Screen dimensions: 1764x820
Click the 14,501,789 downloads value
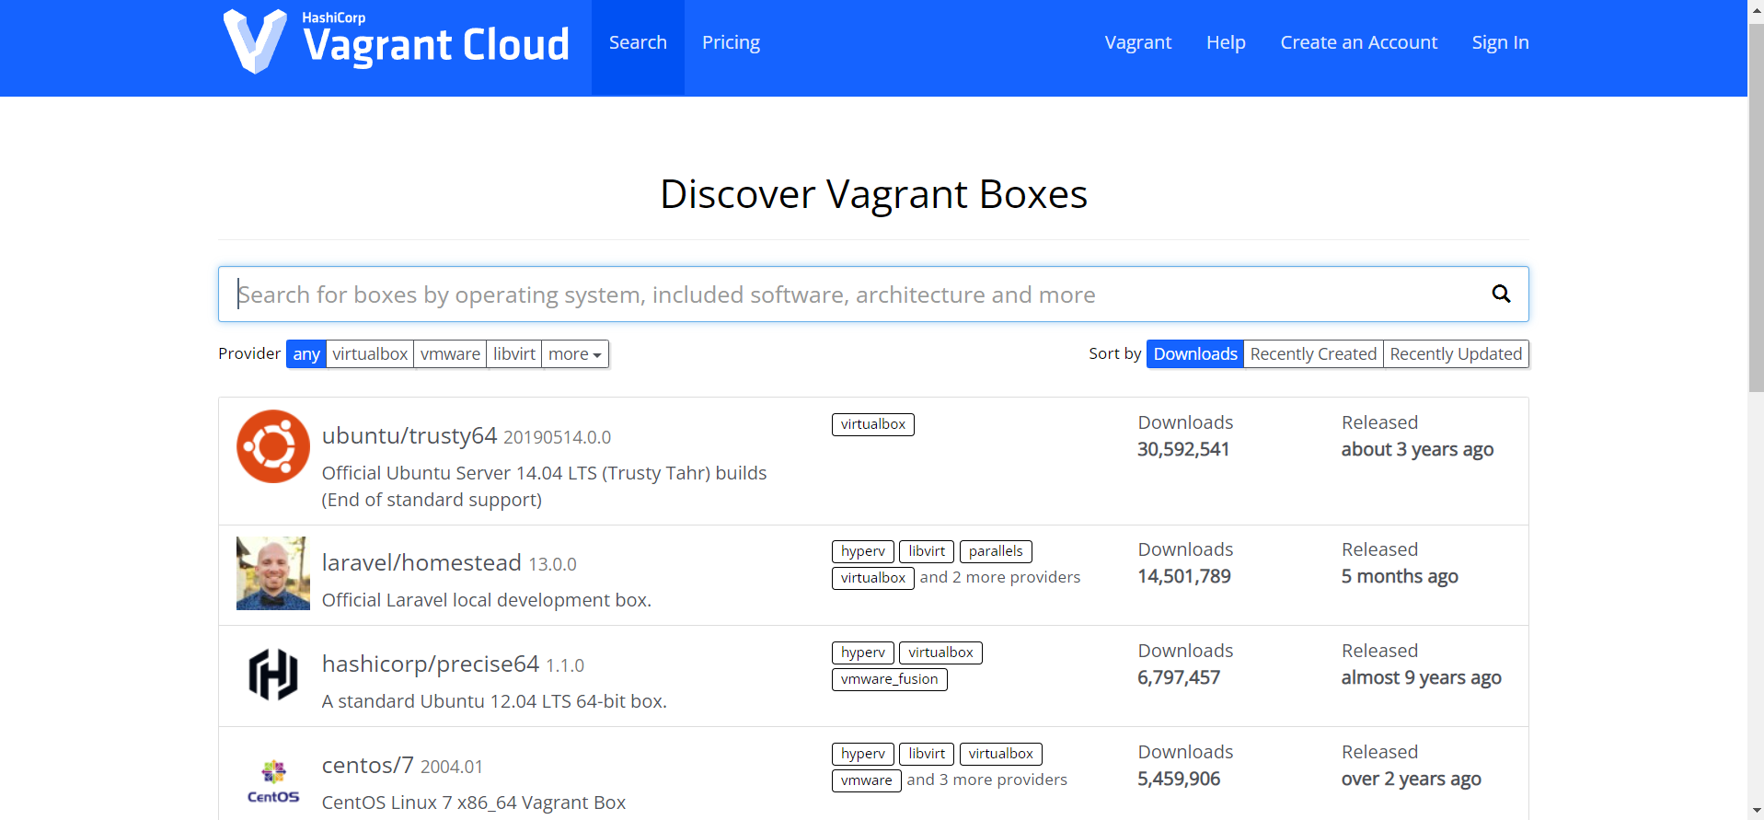[1184, 576]
